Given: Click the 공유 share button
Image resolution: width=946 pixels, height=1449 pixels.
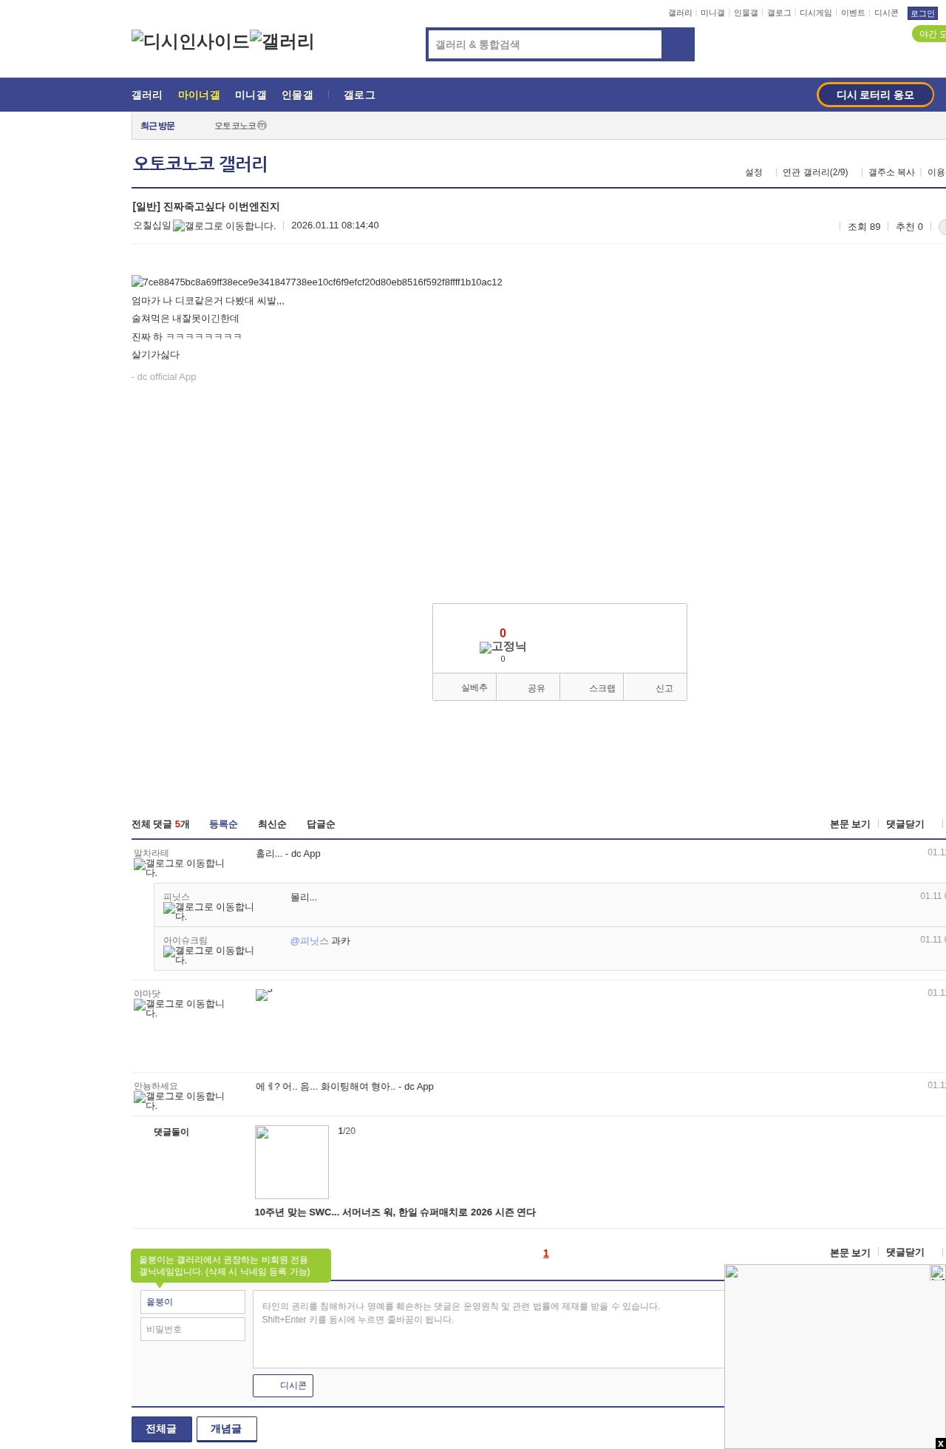Looking at the screenshot, I should [x=528, y=688].
